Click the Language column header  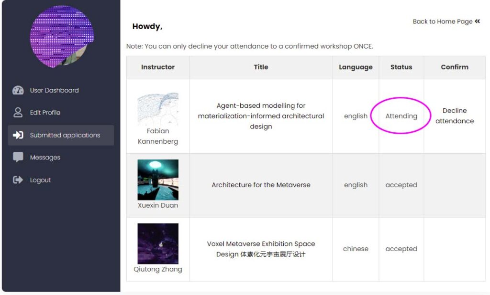pos(356,67)
